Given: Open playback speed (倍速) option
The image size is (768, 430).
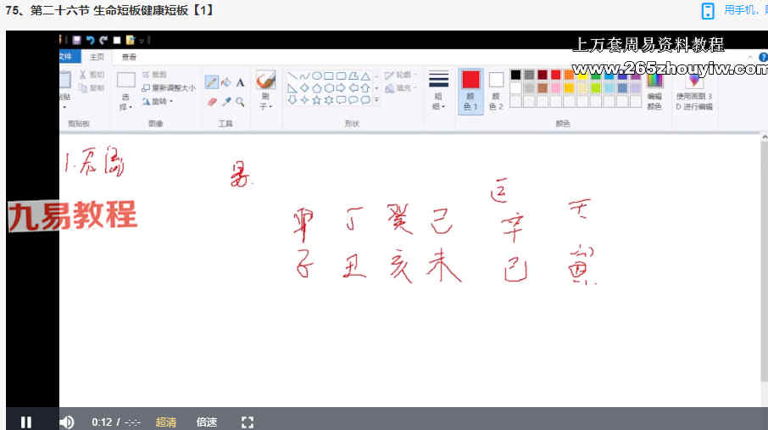Looking at the screenshot, I should point(207,422).
